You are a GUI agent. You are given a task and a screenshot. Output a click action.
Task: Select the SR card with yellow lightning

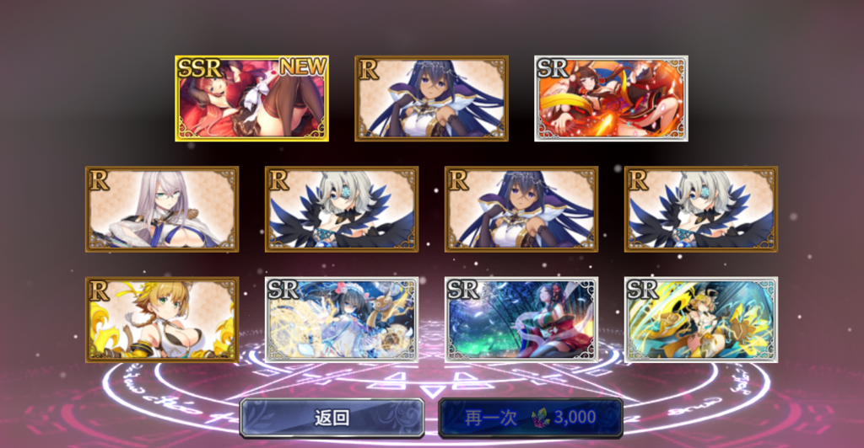[x=701, y=320]
